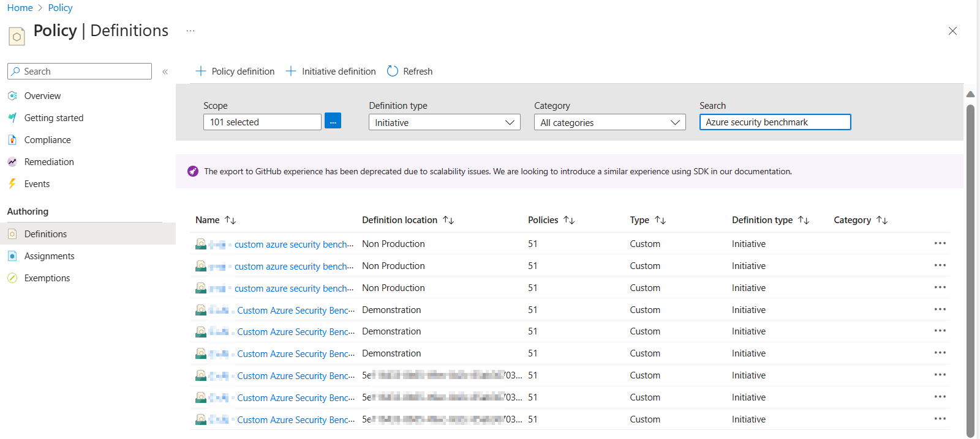The width and height of the screenshot is (980, 439).
Task: Click the Definitions icon in the sidebar
Action: tap(12, 234)
